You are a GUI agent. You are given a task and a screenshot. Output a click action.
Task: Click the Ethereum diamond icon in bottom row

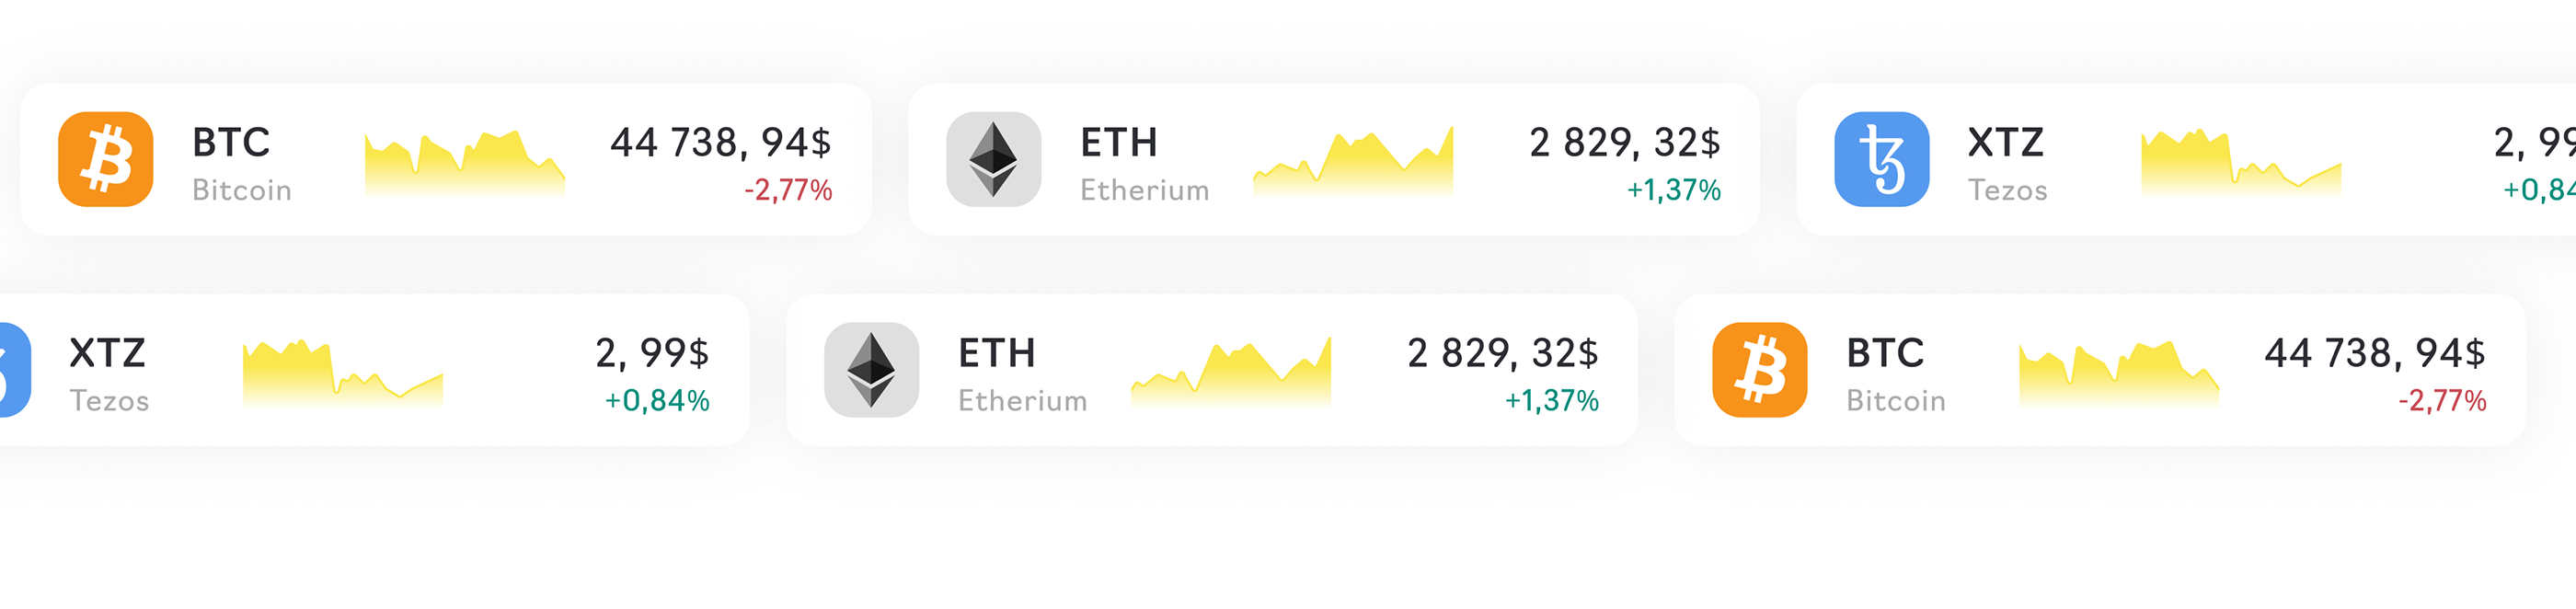(x=871, y=370)
